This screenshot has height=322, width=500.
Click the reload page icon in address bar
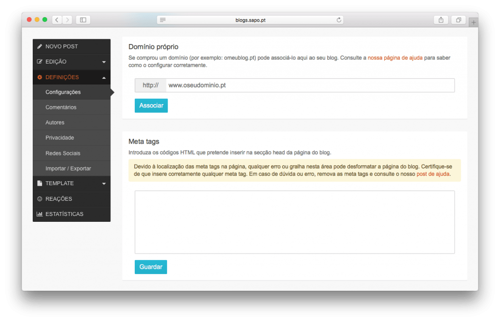339,20
